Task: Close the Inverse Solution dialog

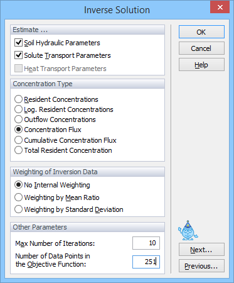Action: [x=220, y=7]
